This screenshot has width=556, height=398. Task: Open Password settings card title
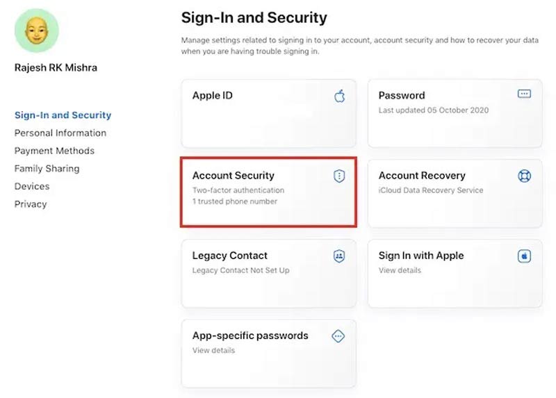[402, 96]
